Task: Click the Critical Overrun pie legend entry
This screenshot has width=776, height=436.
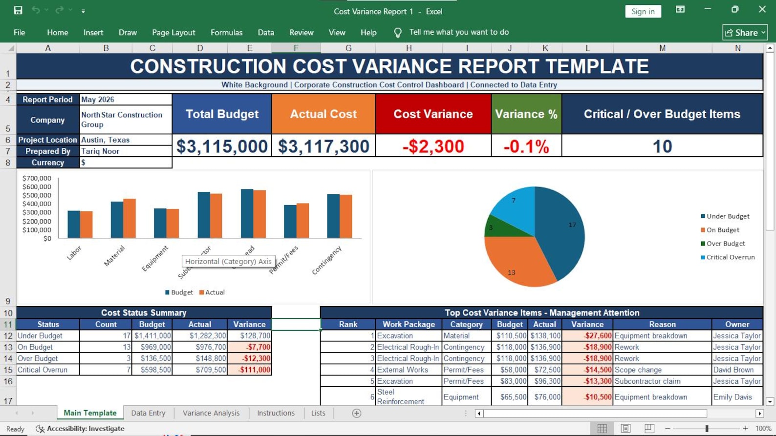Action: click(x=728, y=257)
